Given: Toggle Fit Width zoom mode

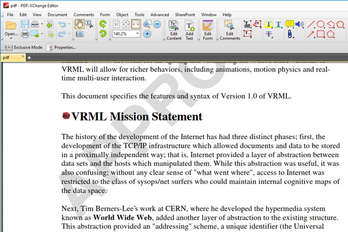Looking at the screenshot, I should tap(136, 24).
